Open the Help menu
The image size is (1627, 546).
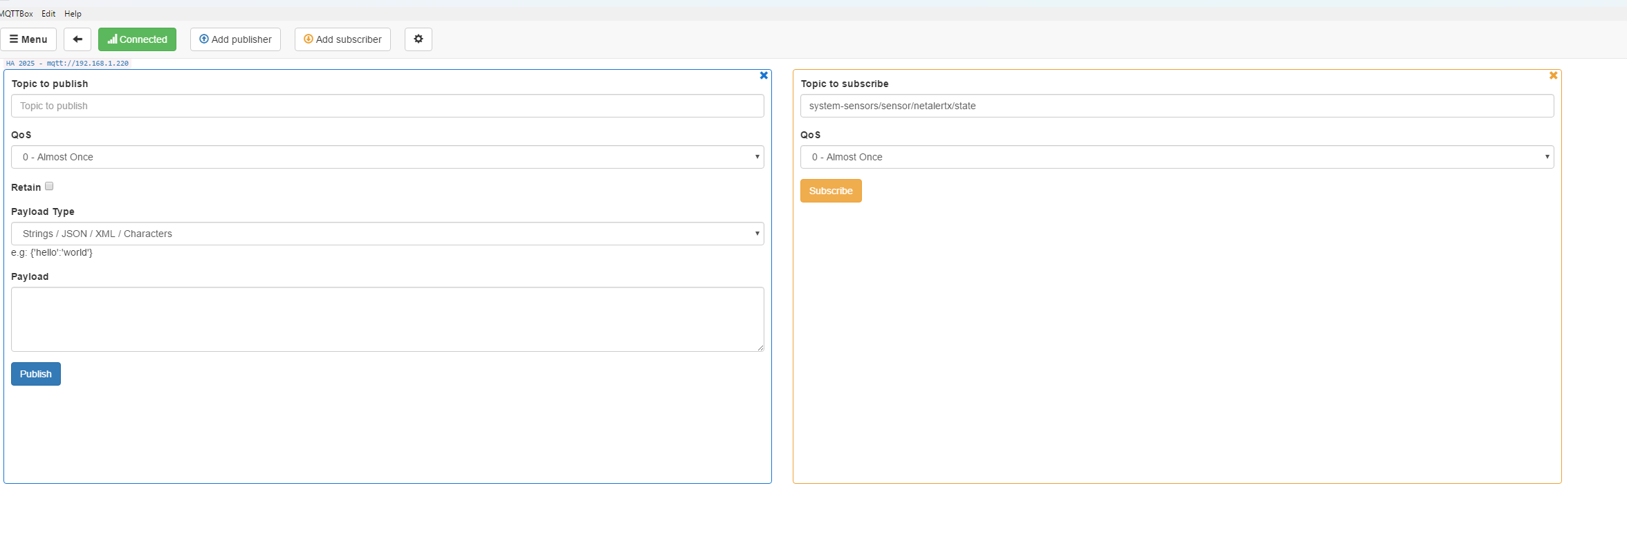[73, 14]
